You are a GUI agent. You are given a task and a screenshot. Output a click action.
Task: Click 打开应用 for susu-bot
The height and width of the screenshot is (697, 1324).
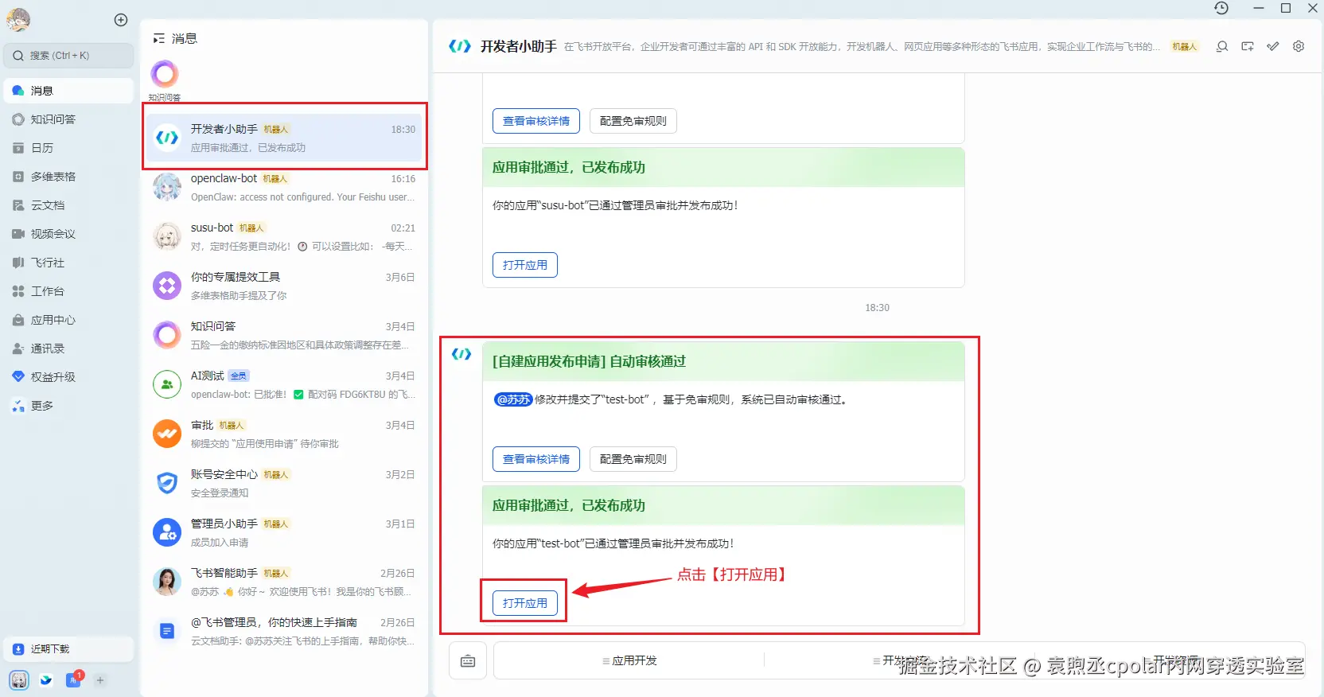(x=525, y=265)
